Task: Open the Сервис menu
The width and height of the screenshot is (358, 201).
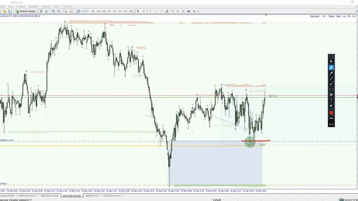Action: [x=46, y=7]
